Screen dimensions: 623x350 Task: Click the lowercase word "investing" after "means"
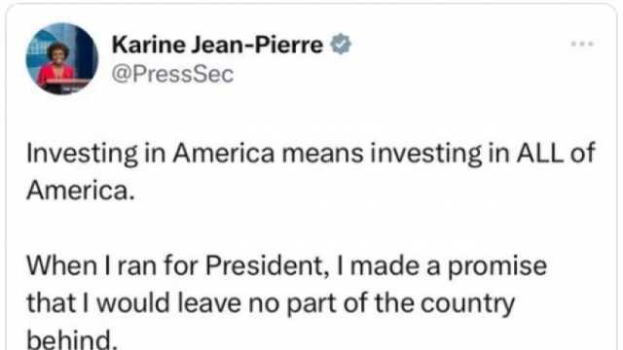pyautogui.click(x=426, y=154)
